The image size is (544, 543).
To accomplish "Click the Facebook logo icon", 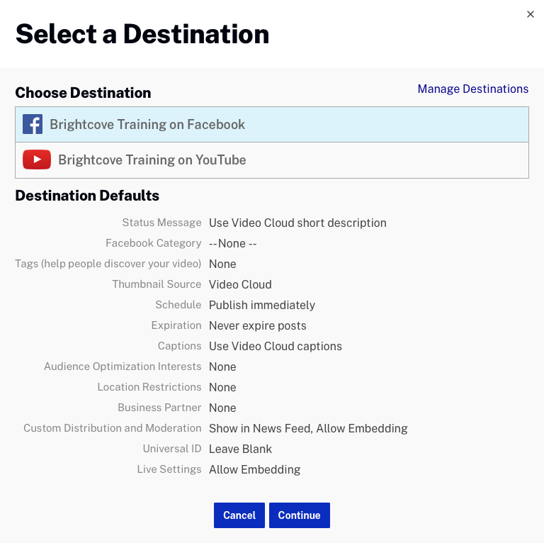I will point(33,125).
